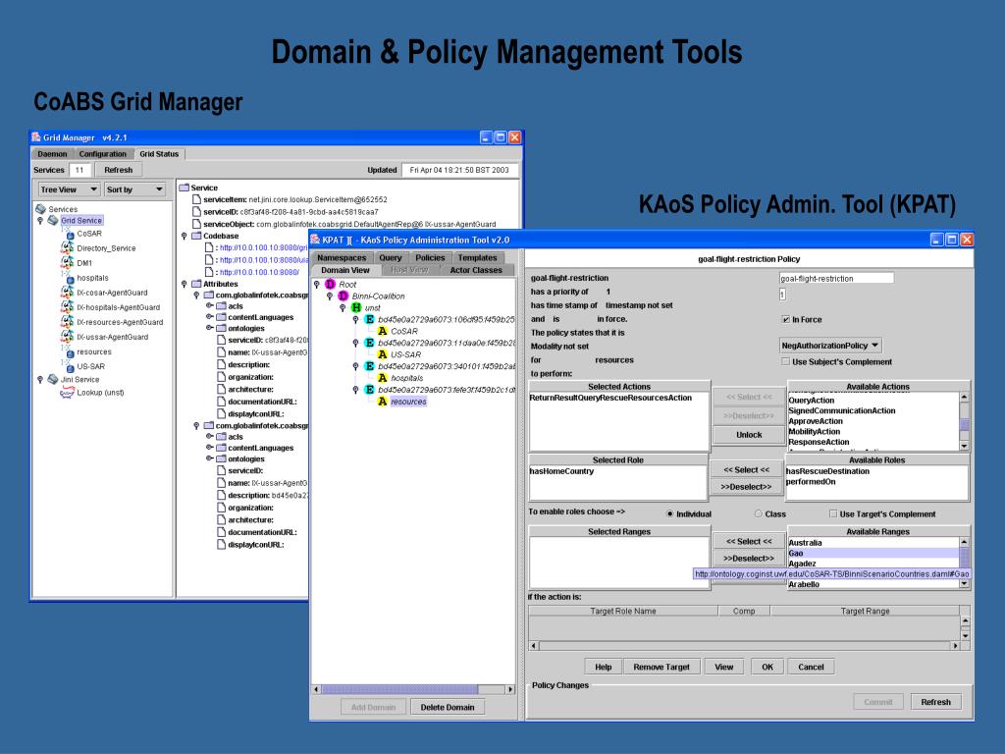Image resolution: width=1005 pixels, height=754 pixels.
Task: Open the Policies tab in KPAT
Action: [x=430, y=258]
